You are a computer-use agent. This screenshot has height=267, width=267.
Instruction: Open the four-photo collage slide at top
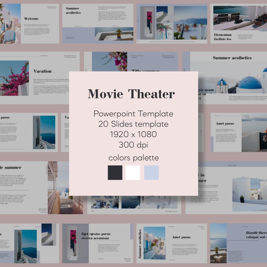pos(172,24)
